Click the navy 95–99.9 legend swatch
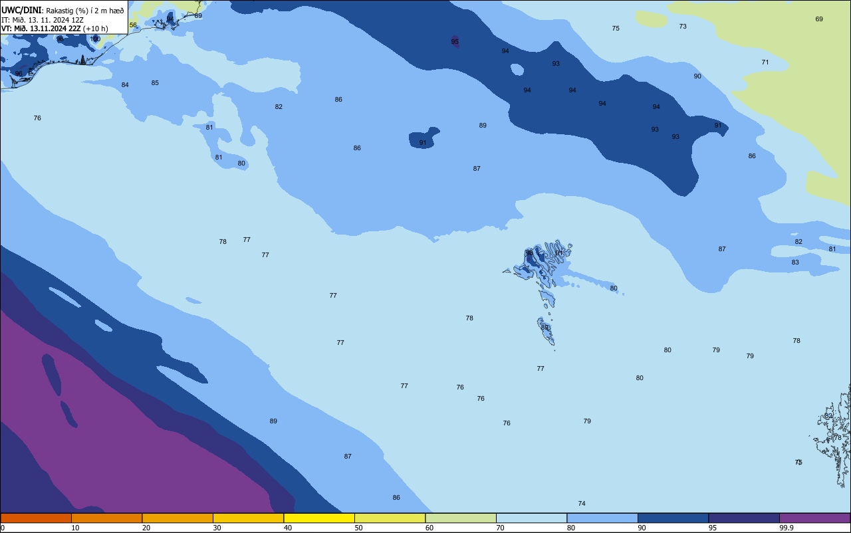 (744, 518)
